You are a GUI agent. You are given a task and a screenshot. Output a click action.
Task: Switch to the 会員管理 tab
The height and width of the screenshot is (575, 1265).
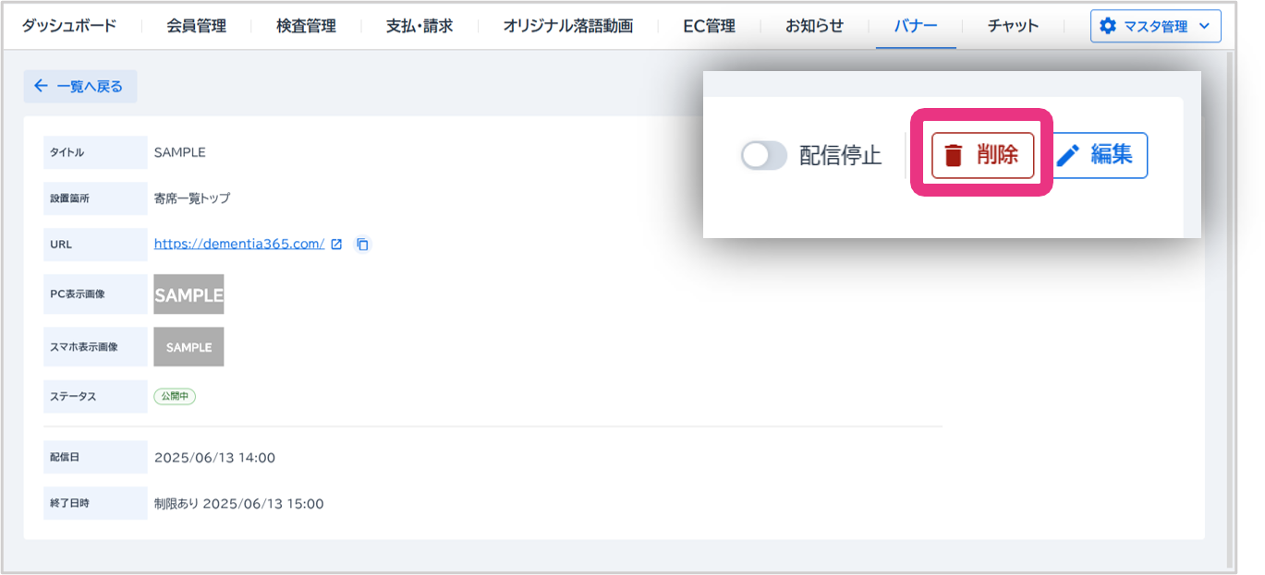196,26
